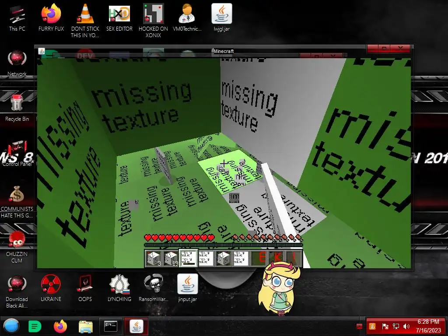Image resolution: width=448 pixels, height=336 pixels.
Task: Open File Explorer from the taskbar
Action: pos(85,326)
